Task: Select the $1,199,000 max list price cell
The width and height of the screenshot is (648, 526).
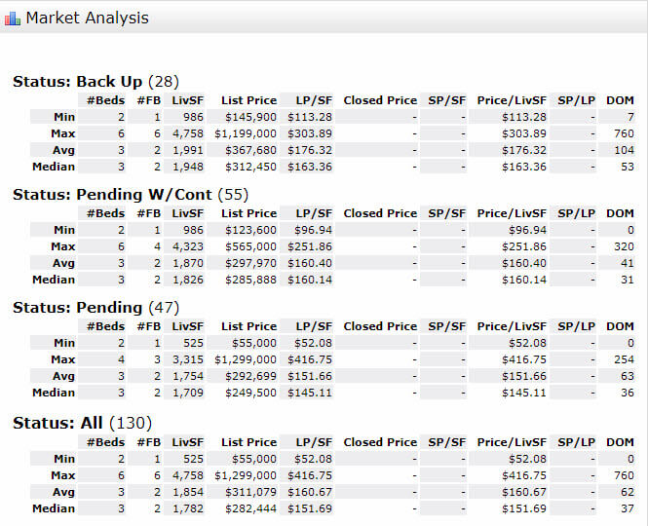Action: (246, 133)
